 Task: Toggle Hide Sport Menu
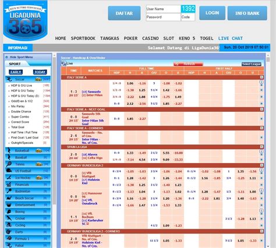(21, 57)
